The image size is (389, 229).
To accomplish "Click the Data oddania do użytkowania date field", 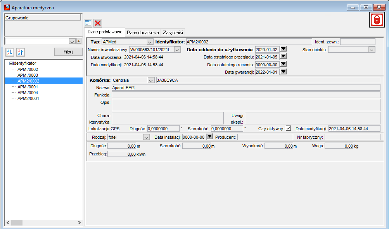I will point(267,50).
